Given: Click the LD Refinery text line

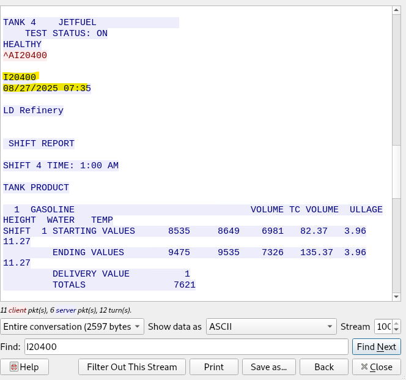Looking at the screenshot, I should pos(33,111).
